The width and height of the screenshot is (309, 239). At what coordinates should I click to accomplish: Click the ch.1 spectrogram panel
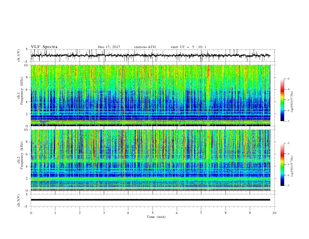[x=151, y=95]
